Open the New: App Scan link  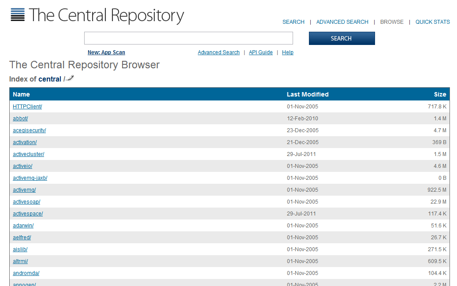pos(106,52)
